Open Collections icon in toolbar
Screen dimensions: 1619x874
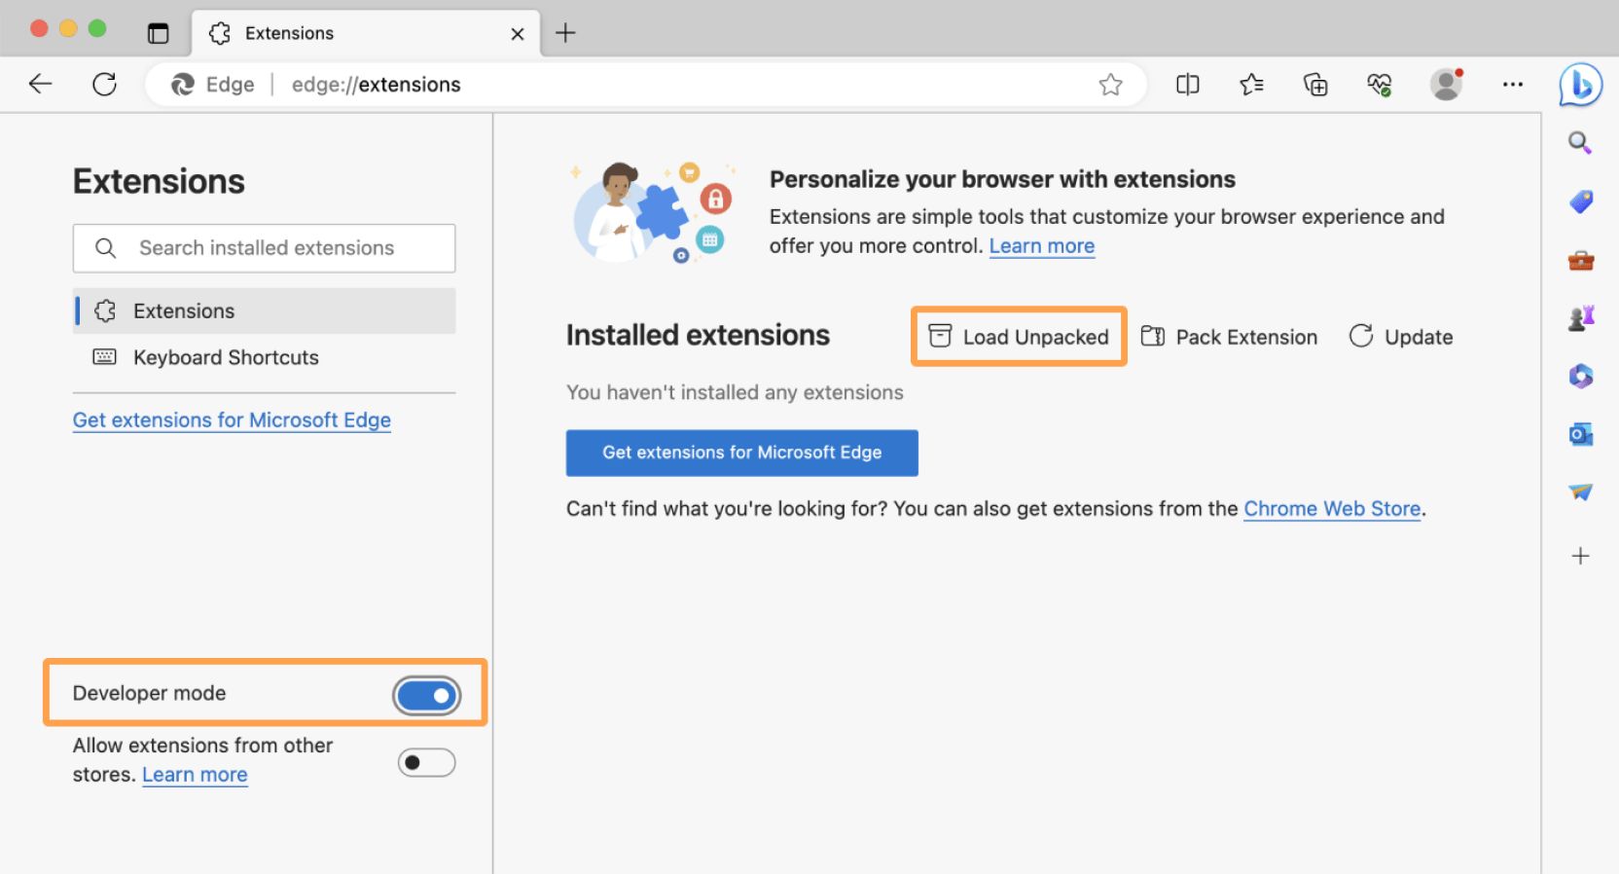(1315, 85)
